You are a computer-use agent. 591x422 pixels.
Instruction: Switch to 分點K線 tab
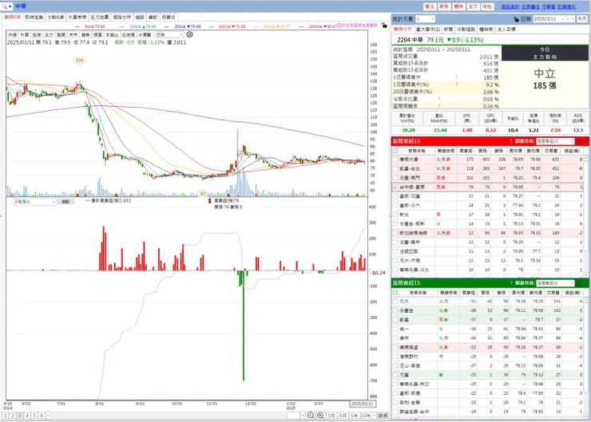(x=56, y=18)
